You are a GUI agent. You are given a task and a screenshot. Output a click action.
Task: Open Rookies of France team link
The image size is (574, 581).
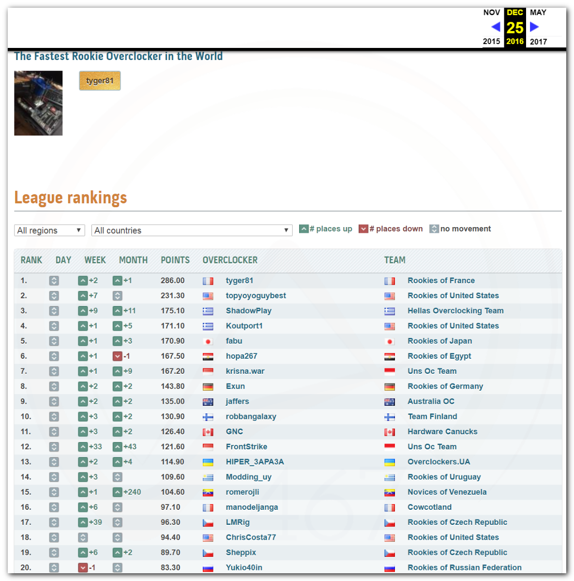pos(441,281)
